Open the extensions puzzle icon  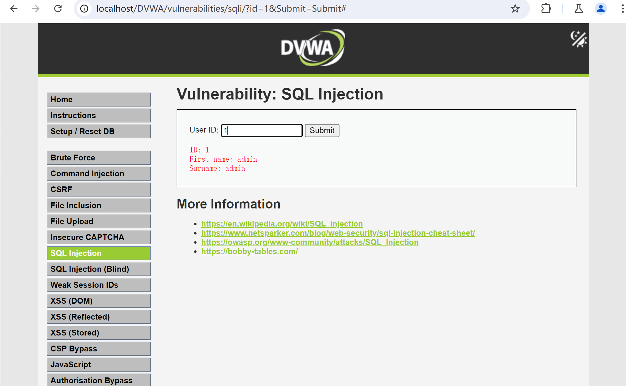tap(546, 9)
